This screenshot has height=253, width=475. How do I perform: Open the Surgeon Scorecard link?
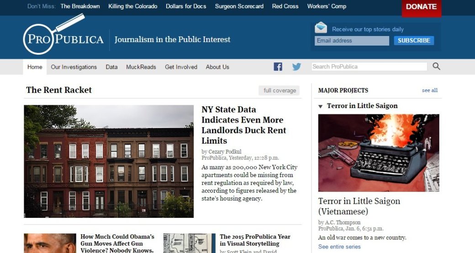(x=239, y=6)
